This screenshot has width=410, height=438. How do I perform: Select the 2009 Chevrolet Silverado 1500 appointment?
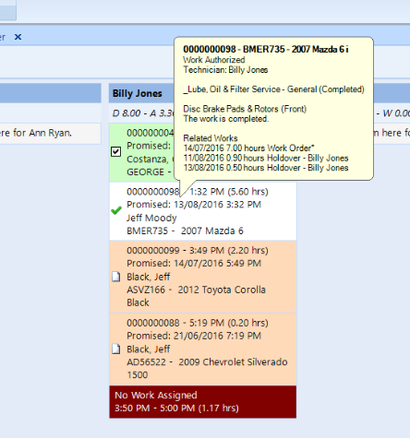(x=203, y=349)
